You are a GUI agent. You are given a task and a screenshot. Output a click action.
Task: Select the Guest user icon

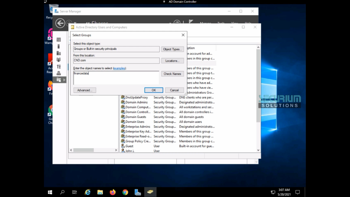click(x=123, y=146)
